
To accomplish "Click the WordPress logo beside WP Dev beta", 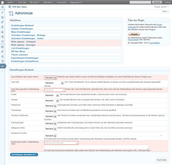I will pyautogui.click(x=10, y=7).
